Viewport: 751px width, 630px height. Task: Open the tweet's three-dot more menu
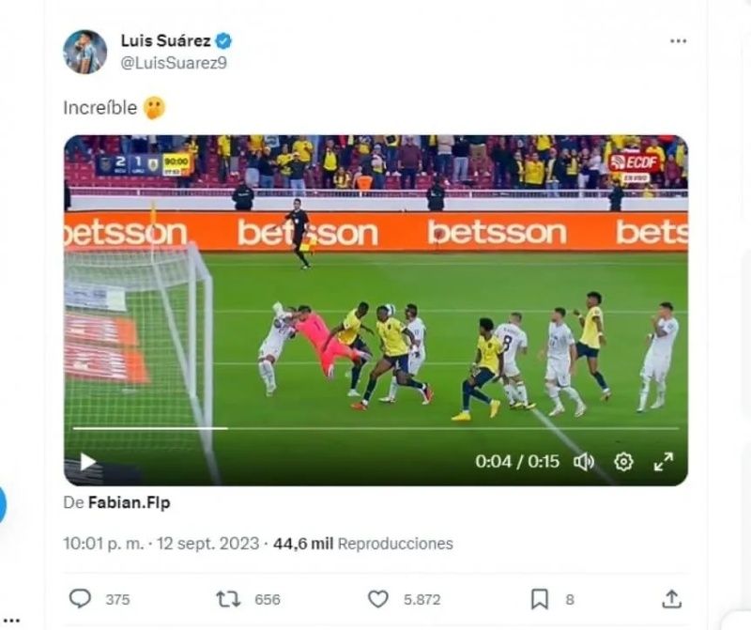tap(678, 41)
